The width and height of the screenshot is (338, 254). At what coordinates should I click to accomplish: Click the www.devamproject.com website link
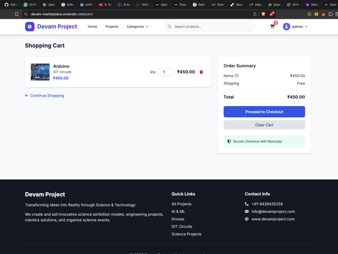click(x=273, y=219)
